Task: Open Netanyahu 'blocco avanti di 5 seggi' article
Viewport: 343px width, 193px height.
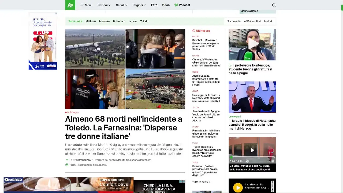Action: [x=252, y=125]
